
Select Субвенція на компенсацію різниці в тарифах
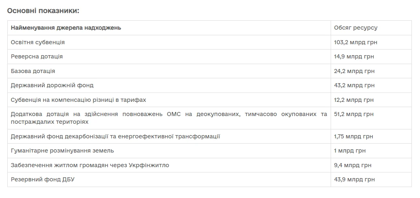[78, 100]
